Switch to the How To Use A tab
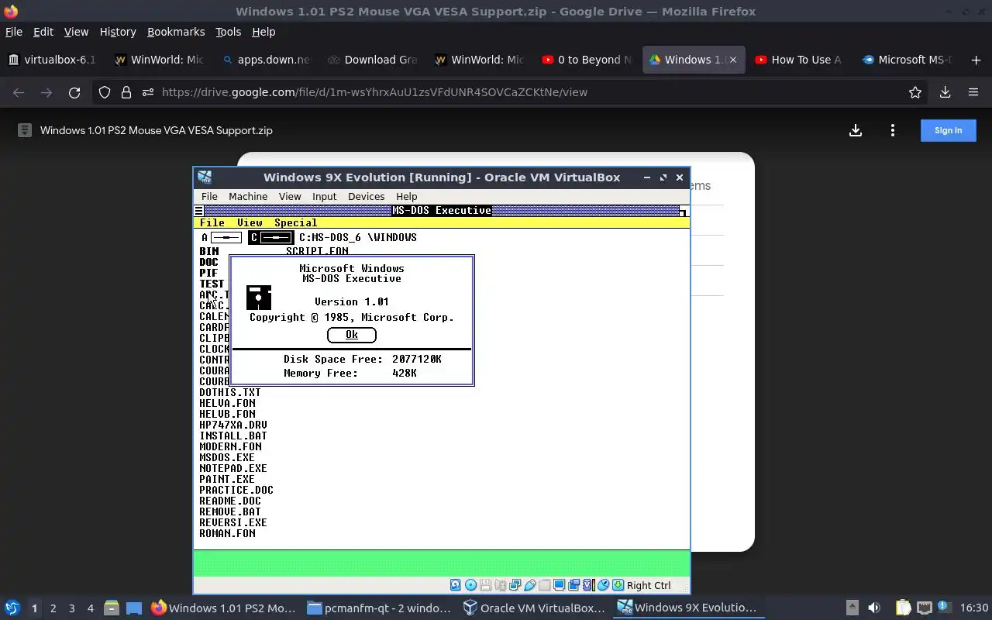Image resolution: width=992 pixels, height=620 pixels. click(798, 60)
